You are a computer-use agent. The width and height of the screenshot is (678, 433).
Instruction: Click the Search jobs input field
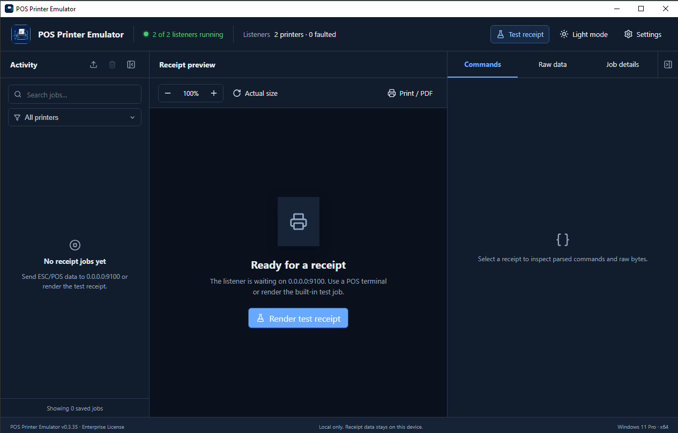(74, 94)
